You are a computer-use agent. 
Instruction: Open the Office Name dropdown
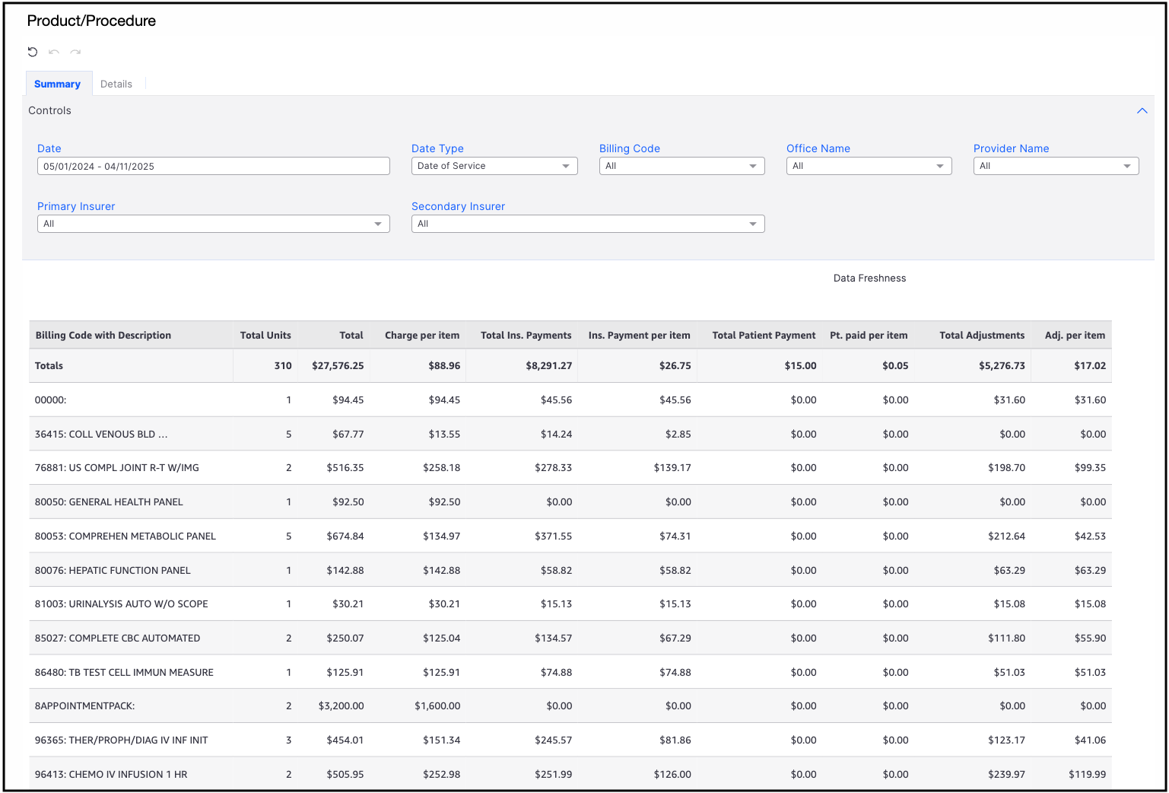click(x=869, y=166)
